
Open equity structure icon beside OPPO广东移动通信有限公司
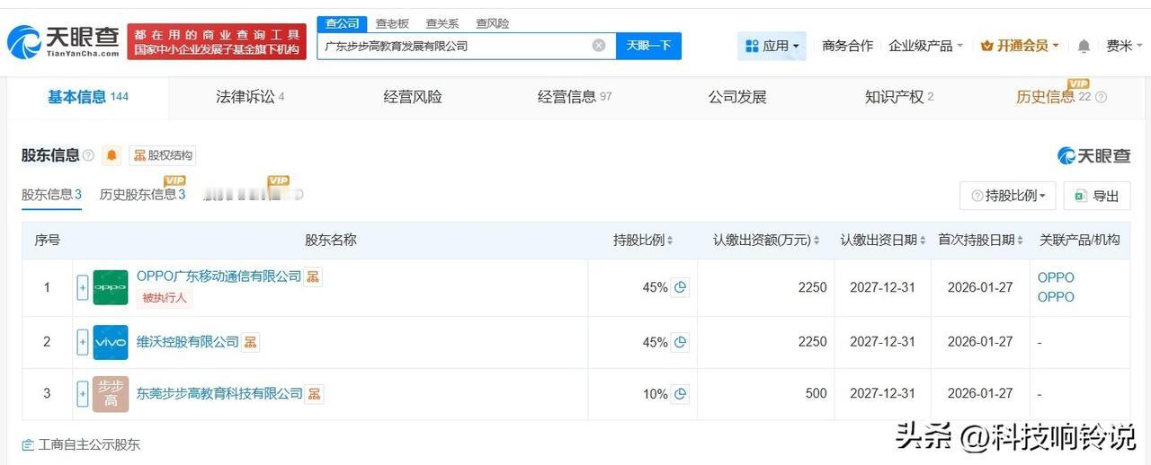tap(312, 276)
